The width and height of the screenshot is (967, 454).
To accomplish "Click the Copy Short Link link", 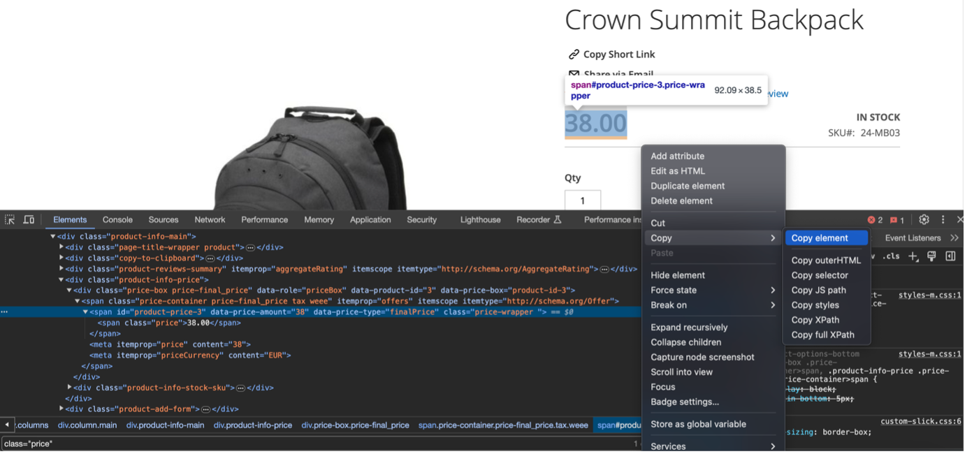I will click(619, 54).
